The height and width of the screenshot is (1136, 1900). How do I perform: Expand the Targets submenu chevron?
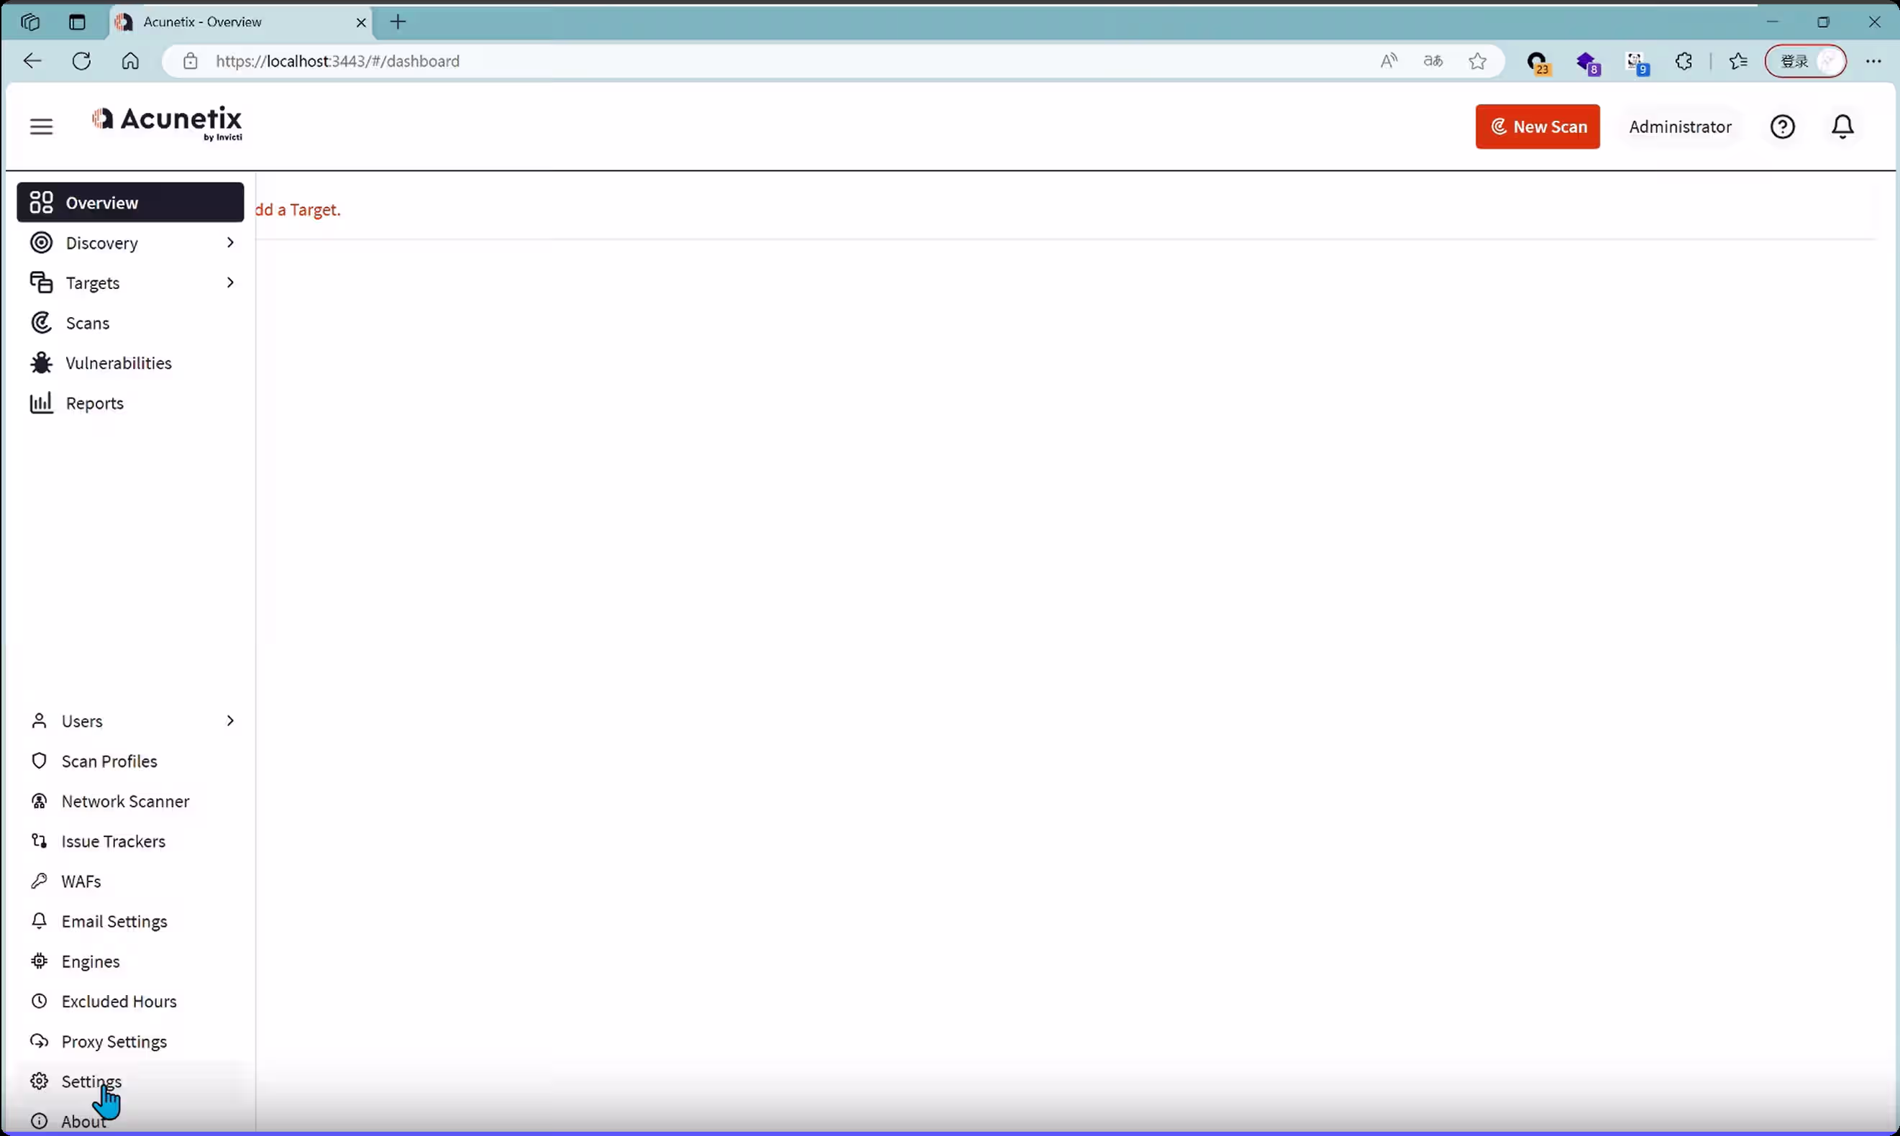[230, 283]
